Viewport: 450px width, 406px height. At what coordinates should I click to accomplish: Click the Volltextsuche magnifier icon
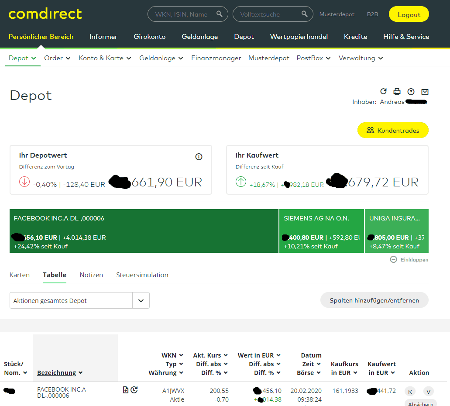tap(305, 14)
